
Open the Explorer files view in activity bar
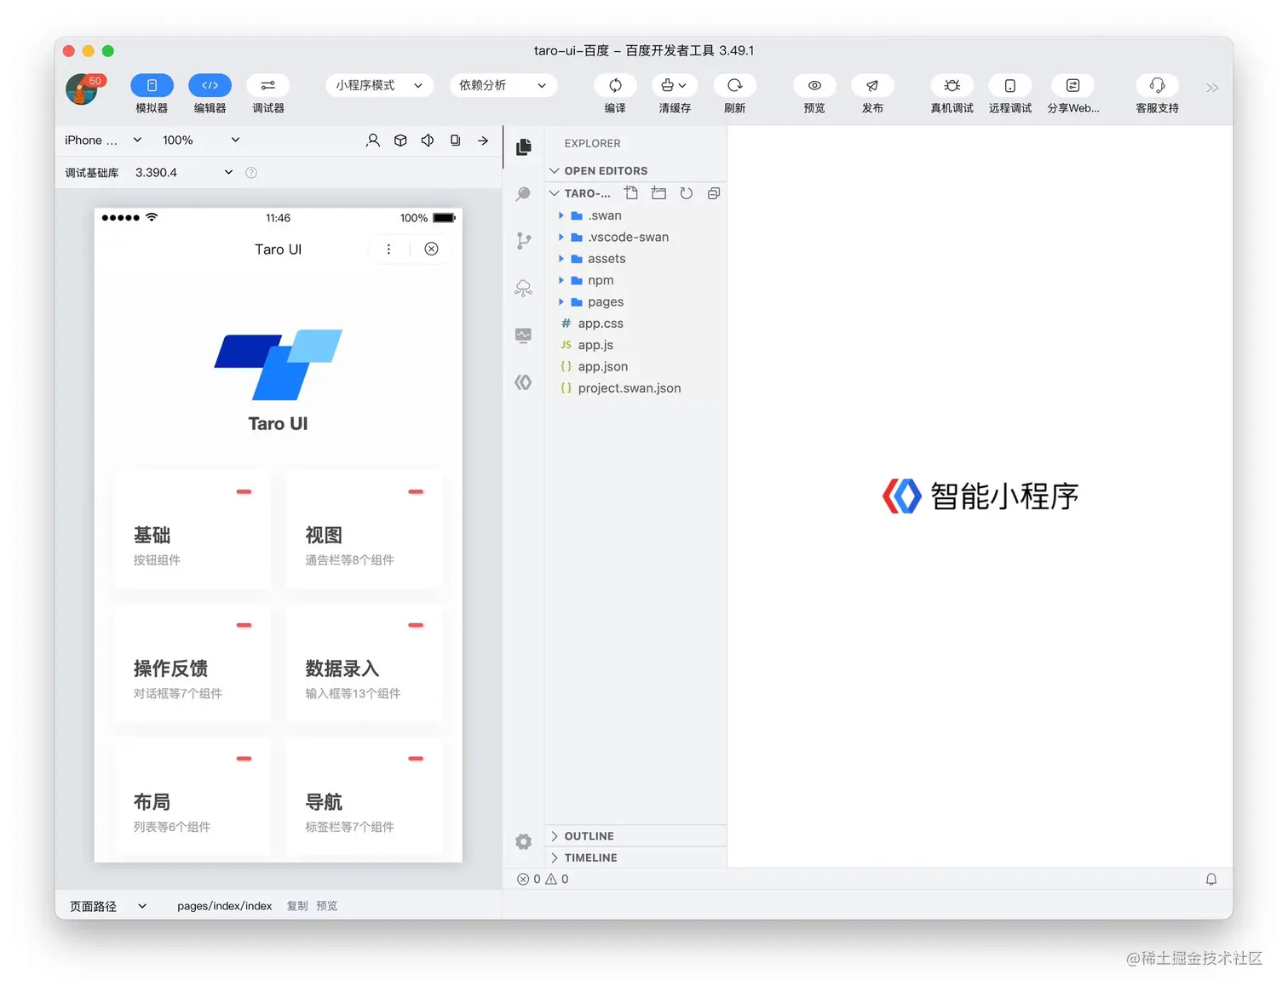pos(524,146)
